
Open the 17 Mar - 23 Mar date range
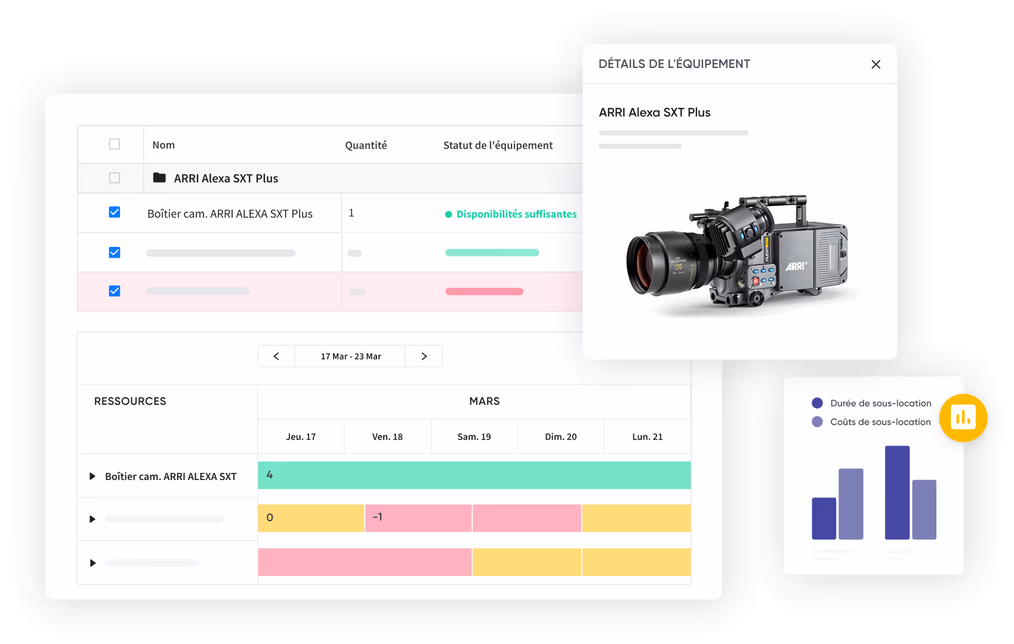[351, 356]
